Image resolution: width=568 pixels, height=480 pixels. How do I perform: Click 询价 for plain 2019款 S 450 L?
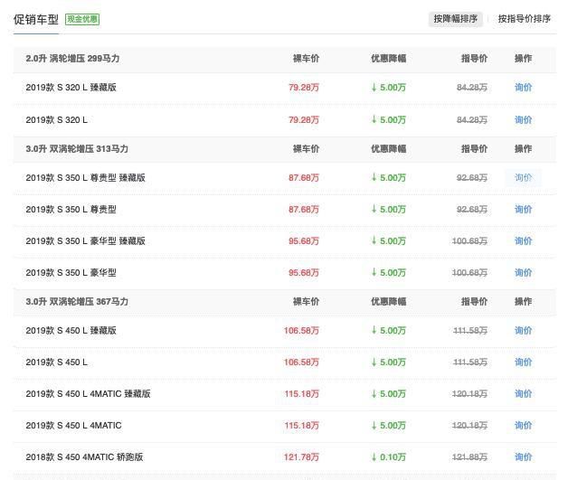(x=523, y=362)
